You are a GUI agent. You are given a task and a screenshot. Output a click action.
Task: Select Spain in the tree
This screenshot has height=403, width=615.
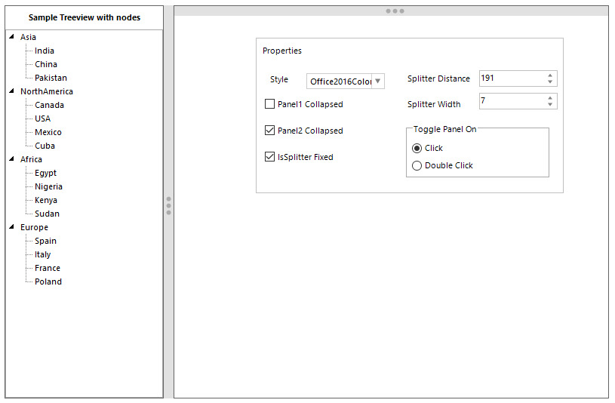pyautogui.click(x=45, y=241)
